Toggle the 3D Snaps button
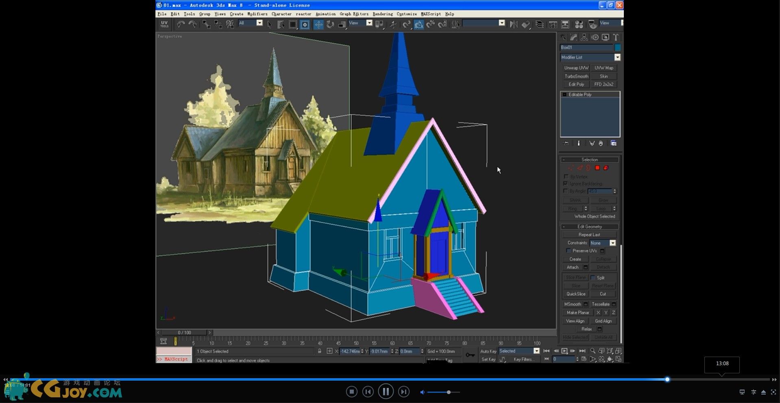The height and width of the screenshot is (403, 780). click(407, 24)
